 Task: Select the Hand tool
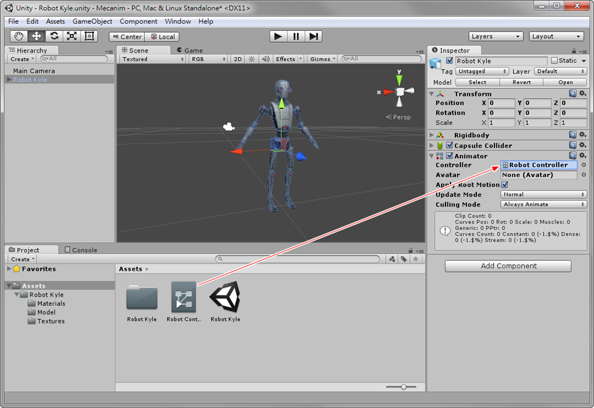(x=19, y=36)
